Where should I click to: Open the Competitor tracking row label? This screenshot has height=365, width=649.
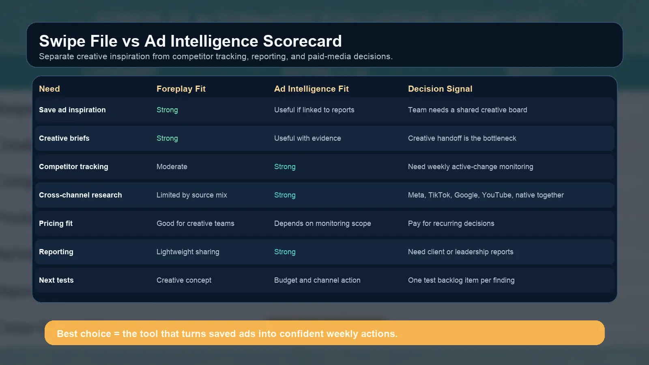[x=73, y=167]
